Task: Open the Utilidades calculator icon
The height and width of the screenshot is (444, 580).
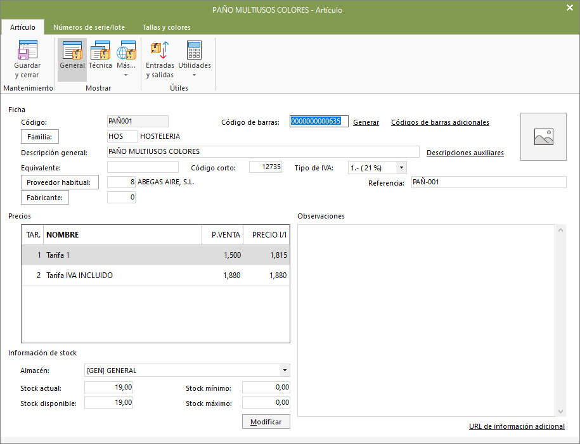Action: pyautogui.click(x=194, y=50)
